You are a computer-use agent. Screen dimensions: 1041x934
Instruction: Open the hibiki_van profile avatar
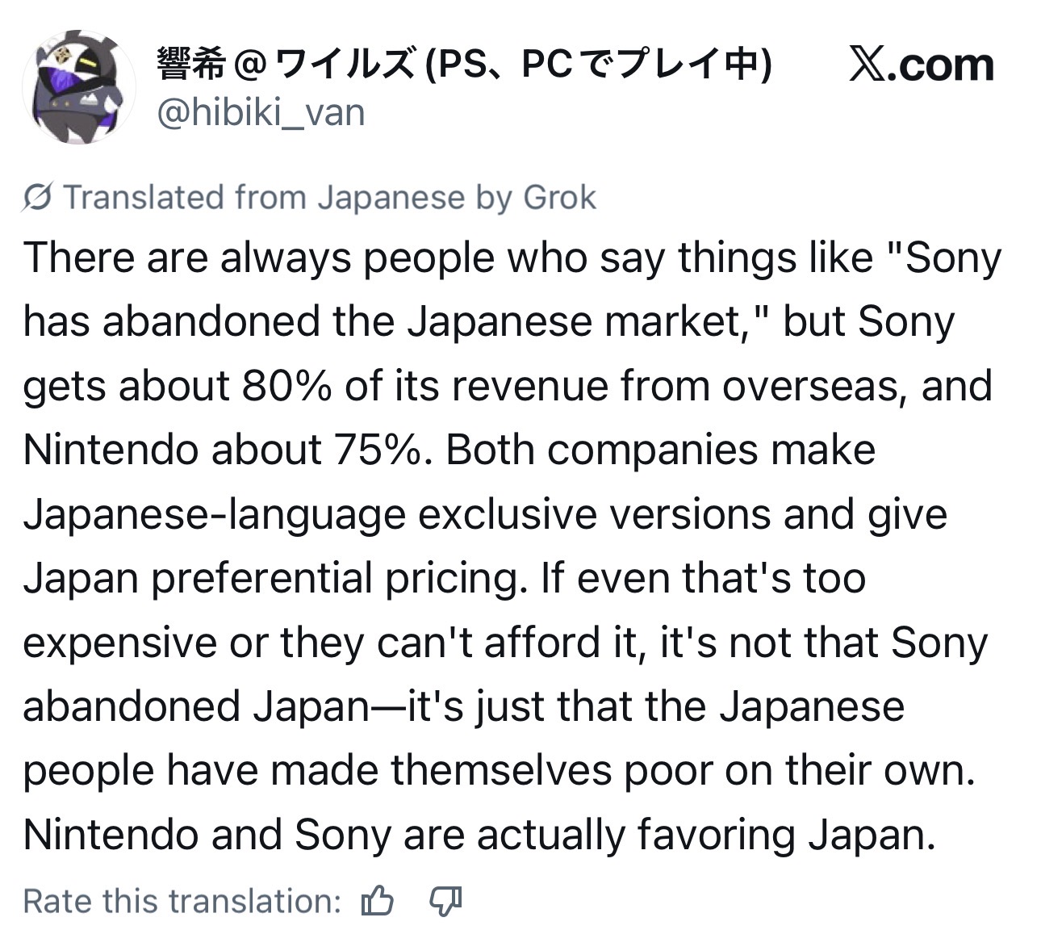[79, 87]
